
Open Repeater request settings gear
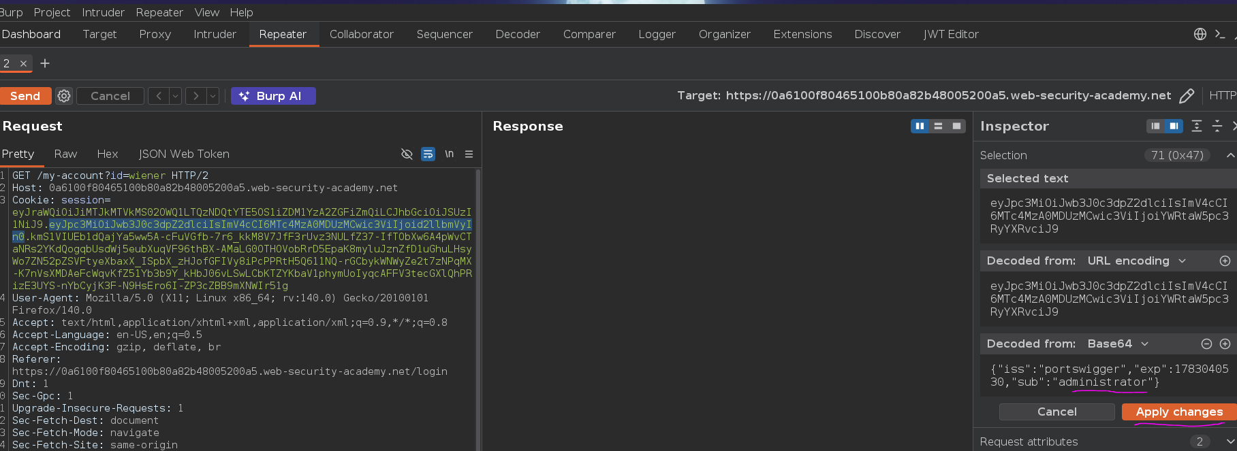click(64, 96)
